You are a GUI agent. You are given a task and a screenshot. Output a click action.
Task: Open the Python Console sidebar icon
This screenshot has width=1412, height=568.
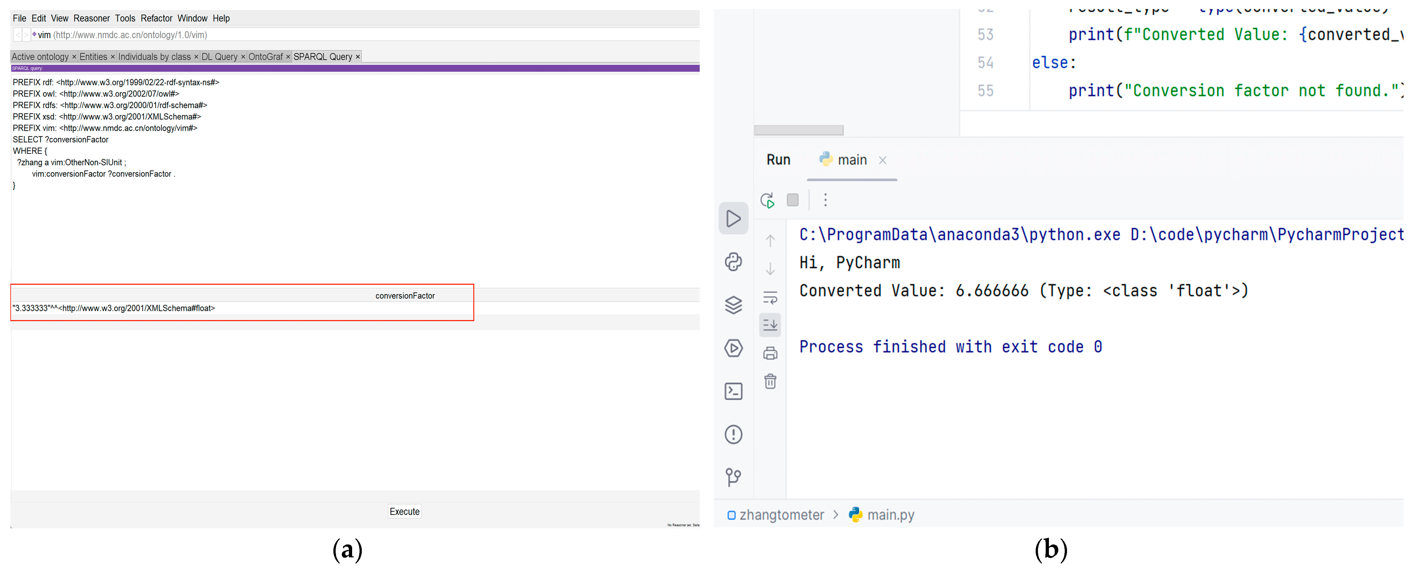tap(733, 261)
